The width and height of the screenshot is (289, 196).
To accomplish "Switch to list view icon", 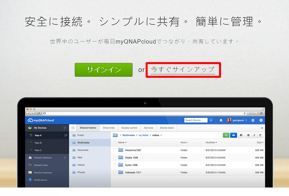I will (x=241, y=135).
